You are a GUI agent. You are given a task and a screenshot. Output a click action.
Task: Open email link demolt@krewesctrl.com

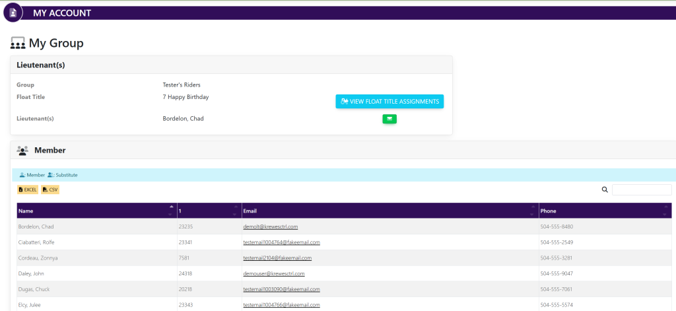[x=271, y=226]
